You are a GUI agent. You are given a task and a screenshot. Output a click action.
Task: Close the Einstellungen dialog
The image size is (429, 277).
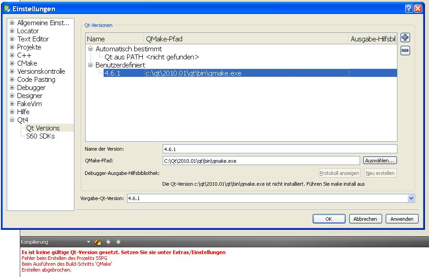(418, 9)
